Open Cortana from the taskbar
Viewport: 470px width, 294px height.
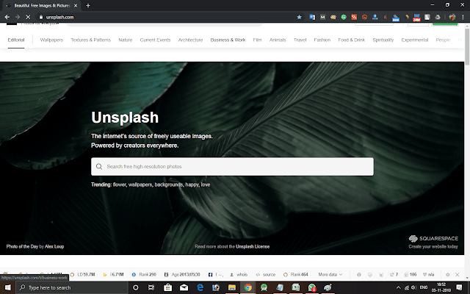(x=135, y=287)
